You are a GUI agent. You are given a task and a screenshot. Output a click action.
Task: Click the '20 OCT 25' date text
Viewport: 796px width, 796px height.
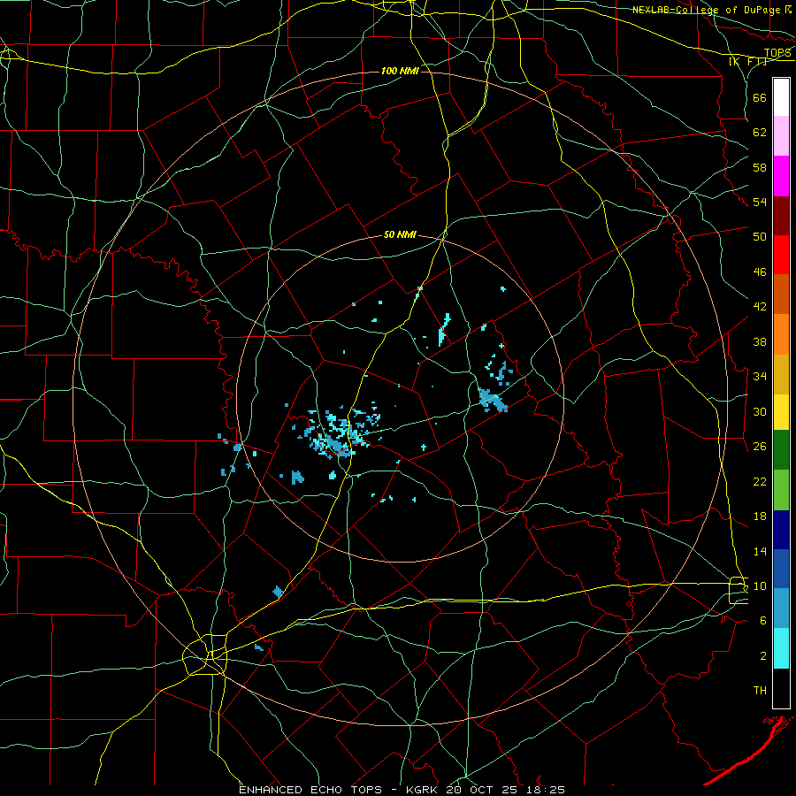click(483, 790)
